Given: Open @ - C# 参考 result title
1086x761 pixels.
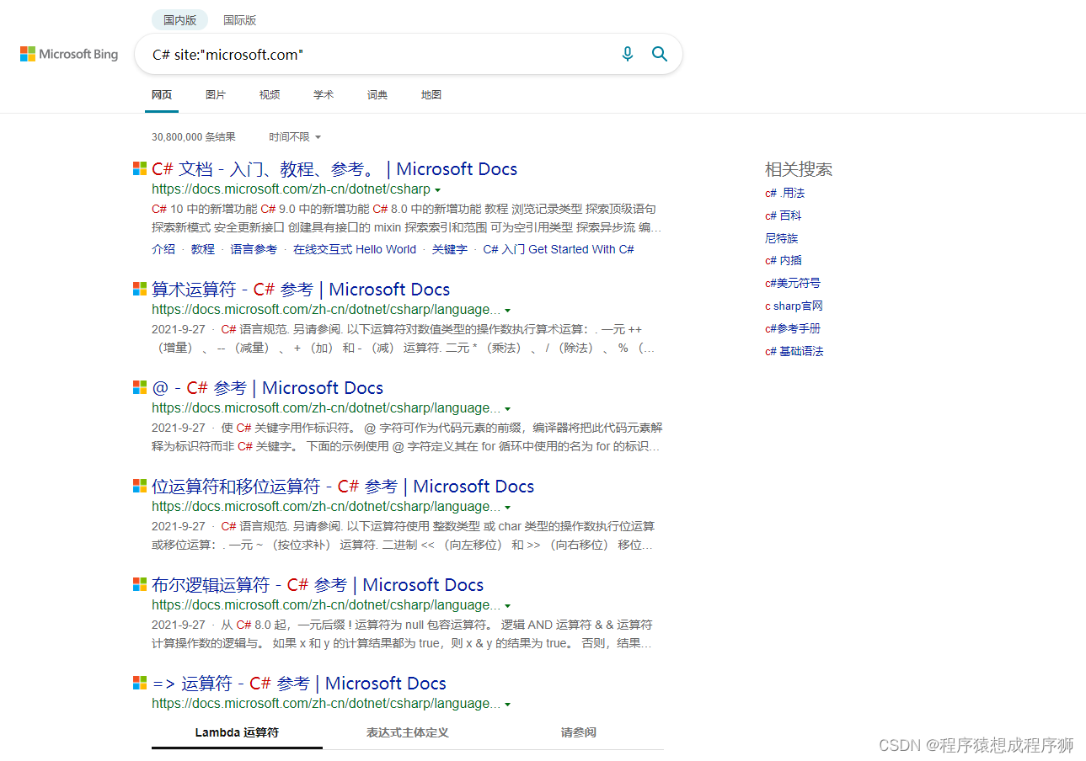Looking at the screenshot, I should 267,388.
